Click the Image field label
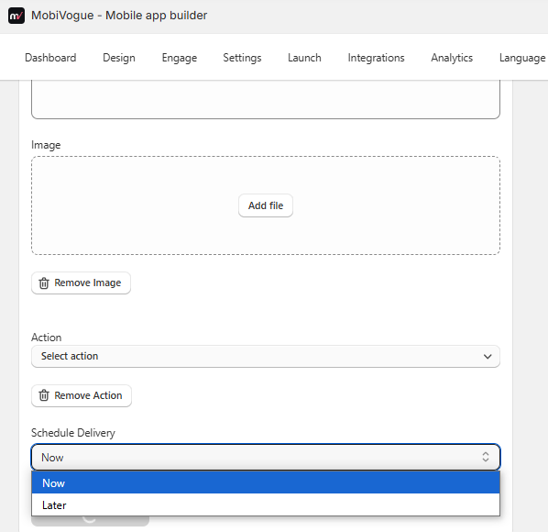548x532 pixels. click(46, 145)
